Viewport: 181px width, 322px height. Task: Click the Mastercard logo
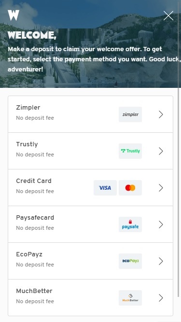coord(130,188)
